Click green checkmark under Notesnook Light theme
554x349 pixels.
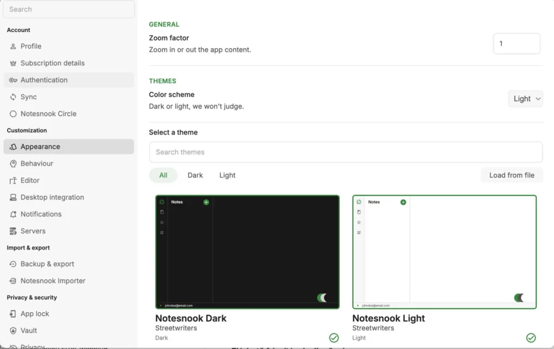point(531,338)
